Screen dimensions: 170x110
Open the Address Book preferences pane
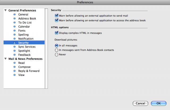(27, 18)
